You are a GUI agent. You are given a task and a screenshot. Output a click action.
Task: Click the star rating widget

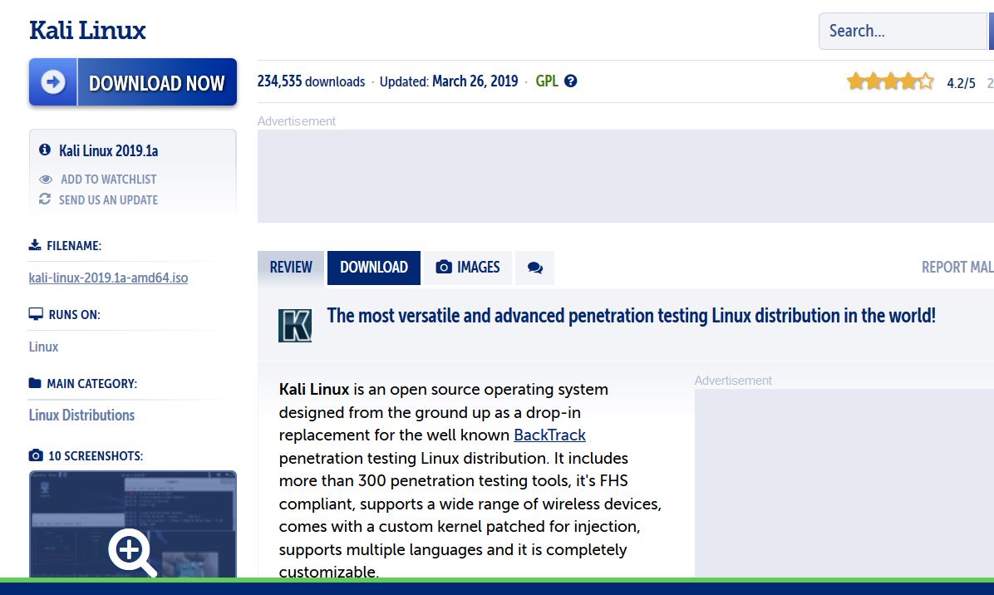[x=890, y=81]
